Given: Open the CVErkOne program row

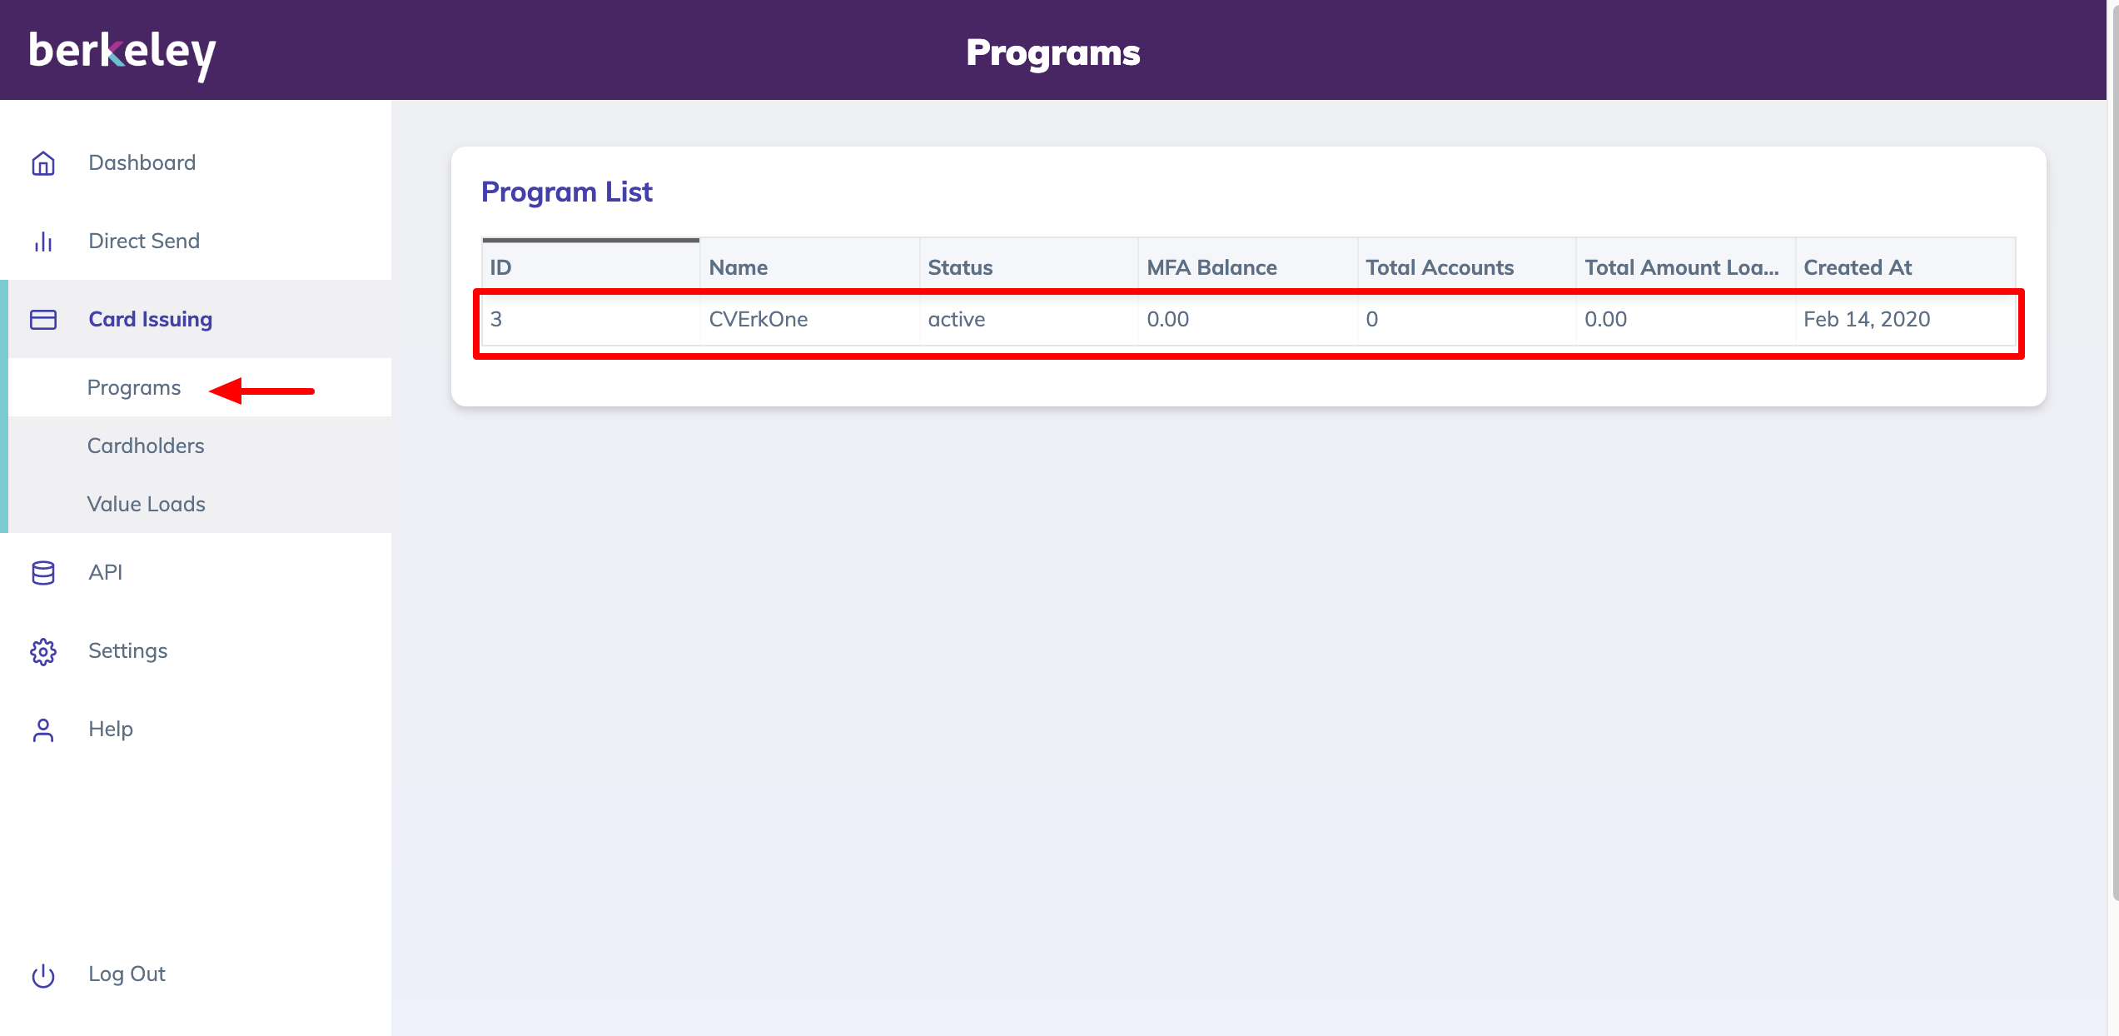Looking at the screenshot, I should [758, 320].
